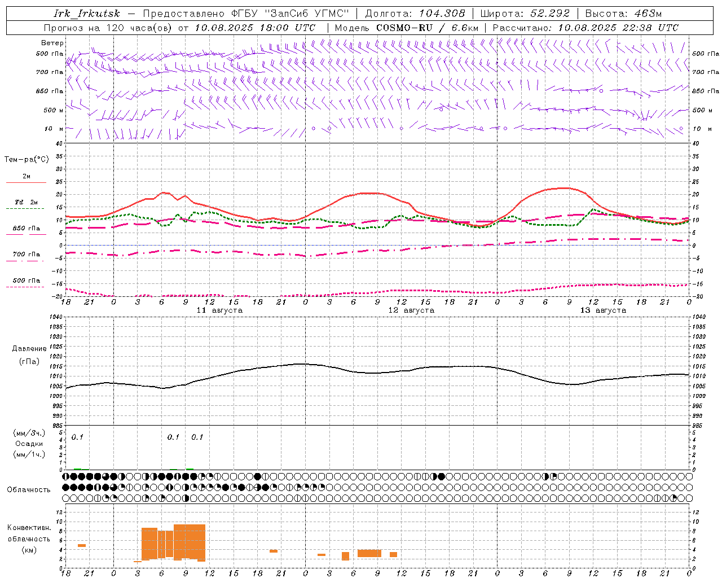Click the 'ЗапСиб УГМС' provider text
This screenshot has height=578, width=722.
click(307, 14)
